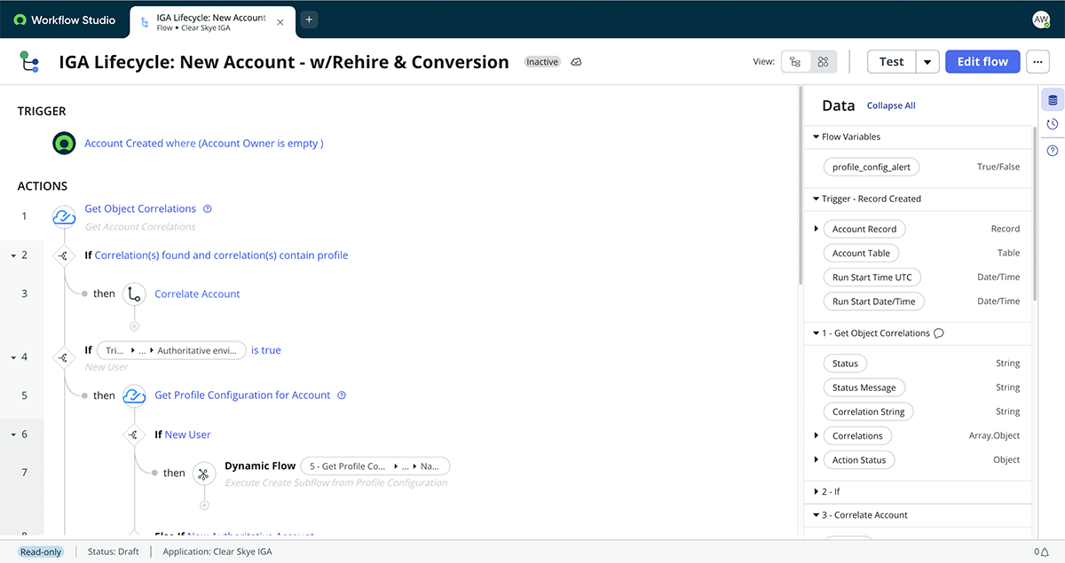Click the trigger Account Created circle icon

[64, 143]
